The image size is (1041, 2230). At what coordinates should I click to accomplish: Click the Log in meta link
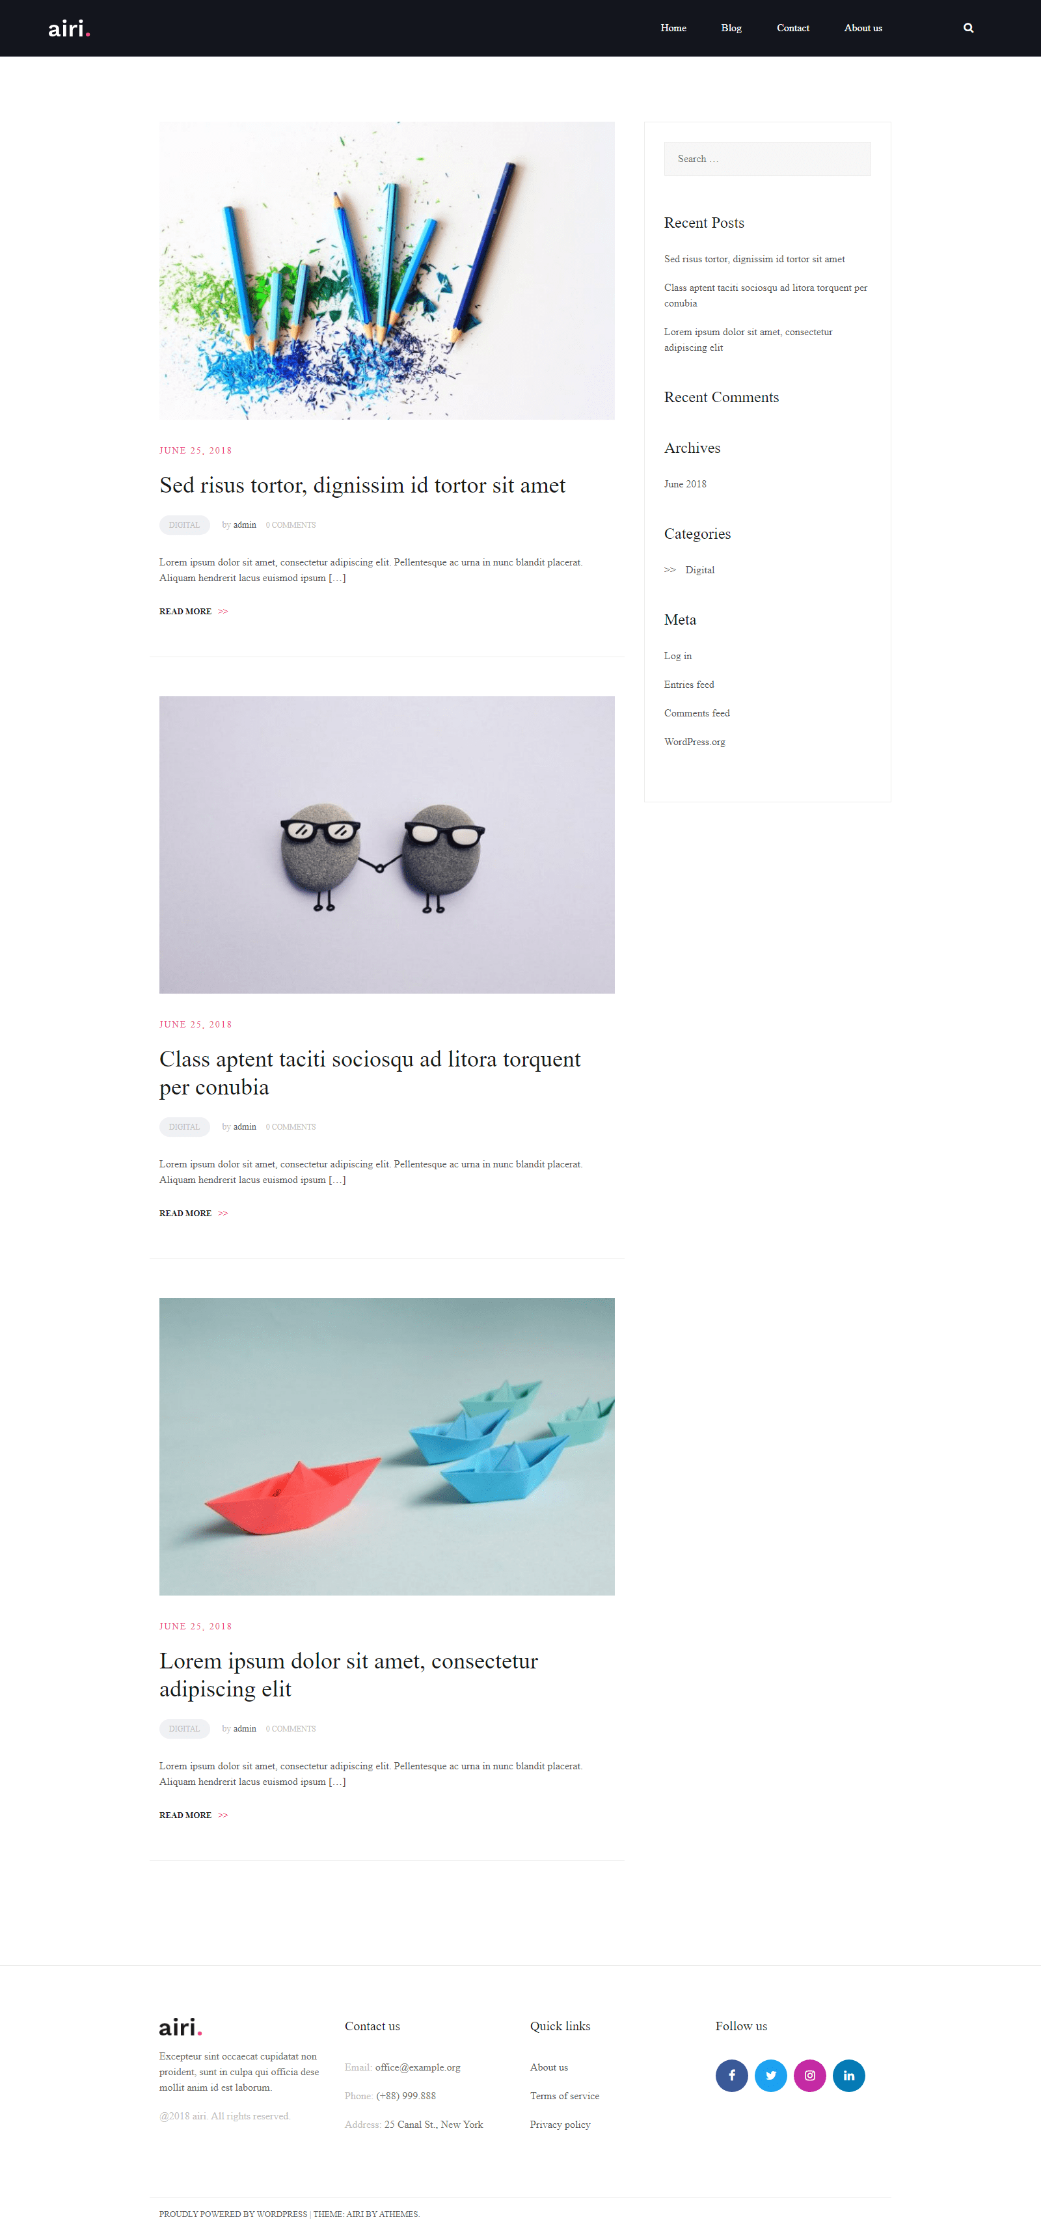pos(677,655)
